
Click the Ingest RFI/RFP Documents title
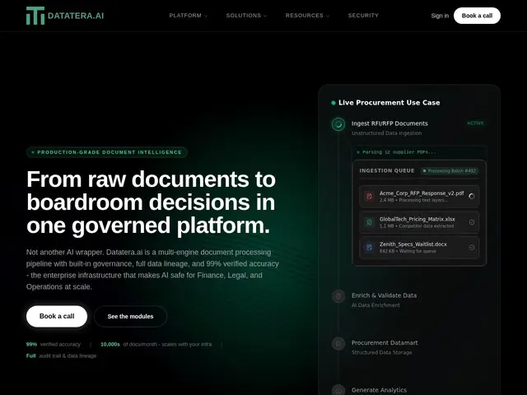[389, 123]
